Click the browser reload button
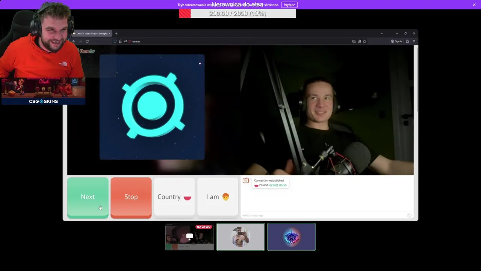The height and width of the screenshot is (271, 481). [x=87, y=41]
